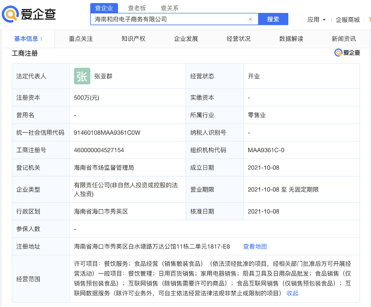This screenshot has width=371, height=307.
Task: Open the 重点关注 tab
Action: (81, 39)
